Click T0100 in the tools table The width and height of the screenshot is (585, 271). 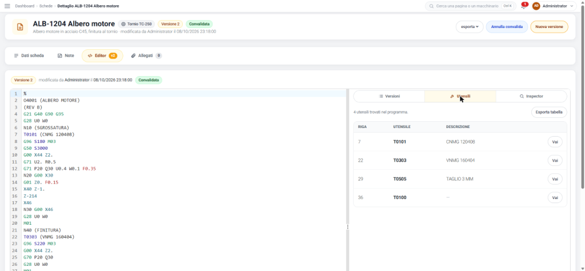click(399, 197)
